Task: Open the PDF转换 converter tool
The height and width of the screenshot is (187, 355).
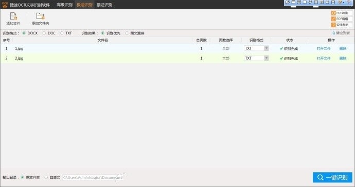Action: point(342,13)
